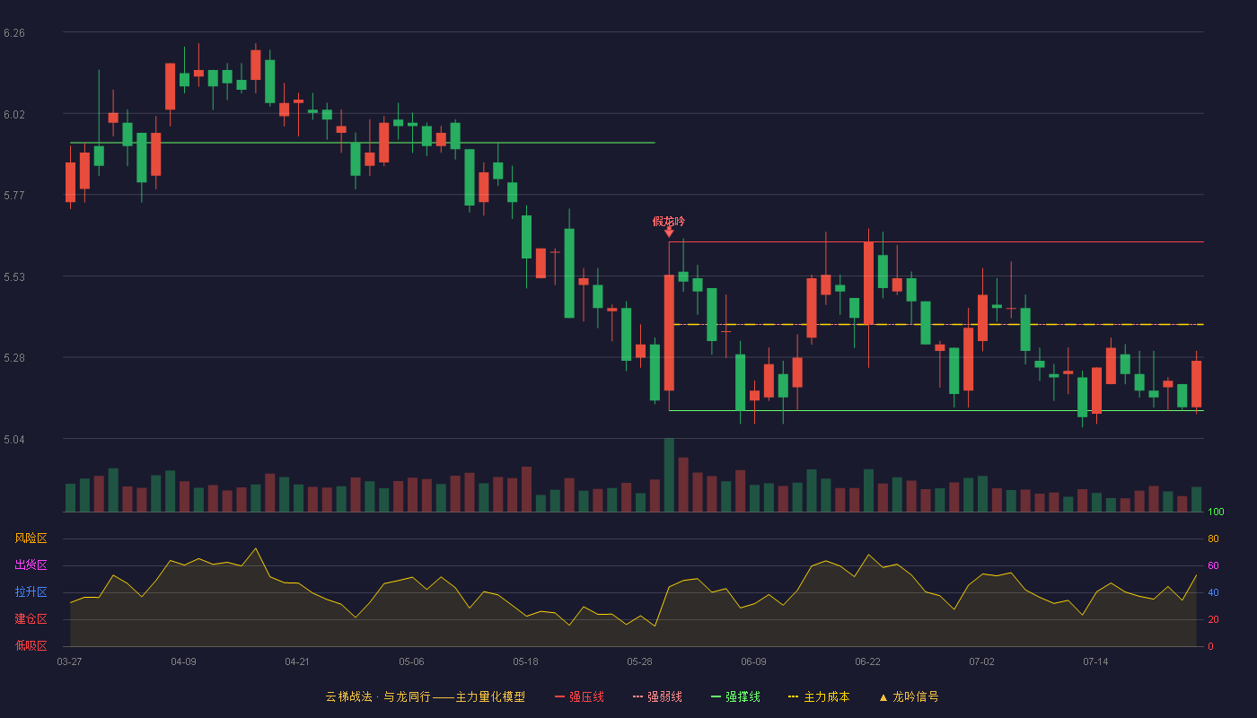Screen dimensions: 1257x718
Task: Click the green 强撑线 legend dash
Action: pos(716,696)
